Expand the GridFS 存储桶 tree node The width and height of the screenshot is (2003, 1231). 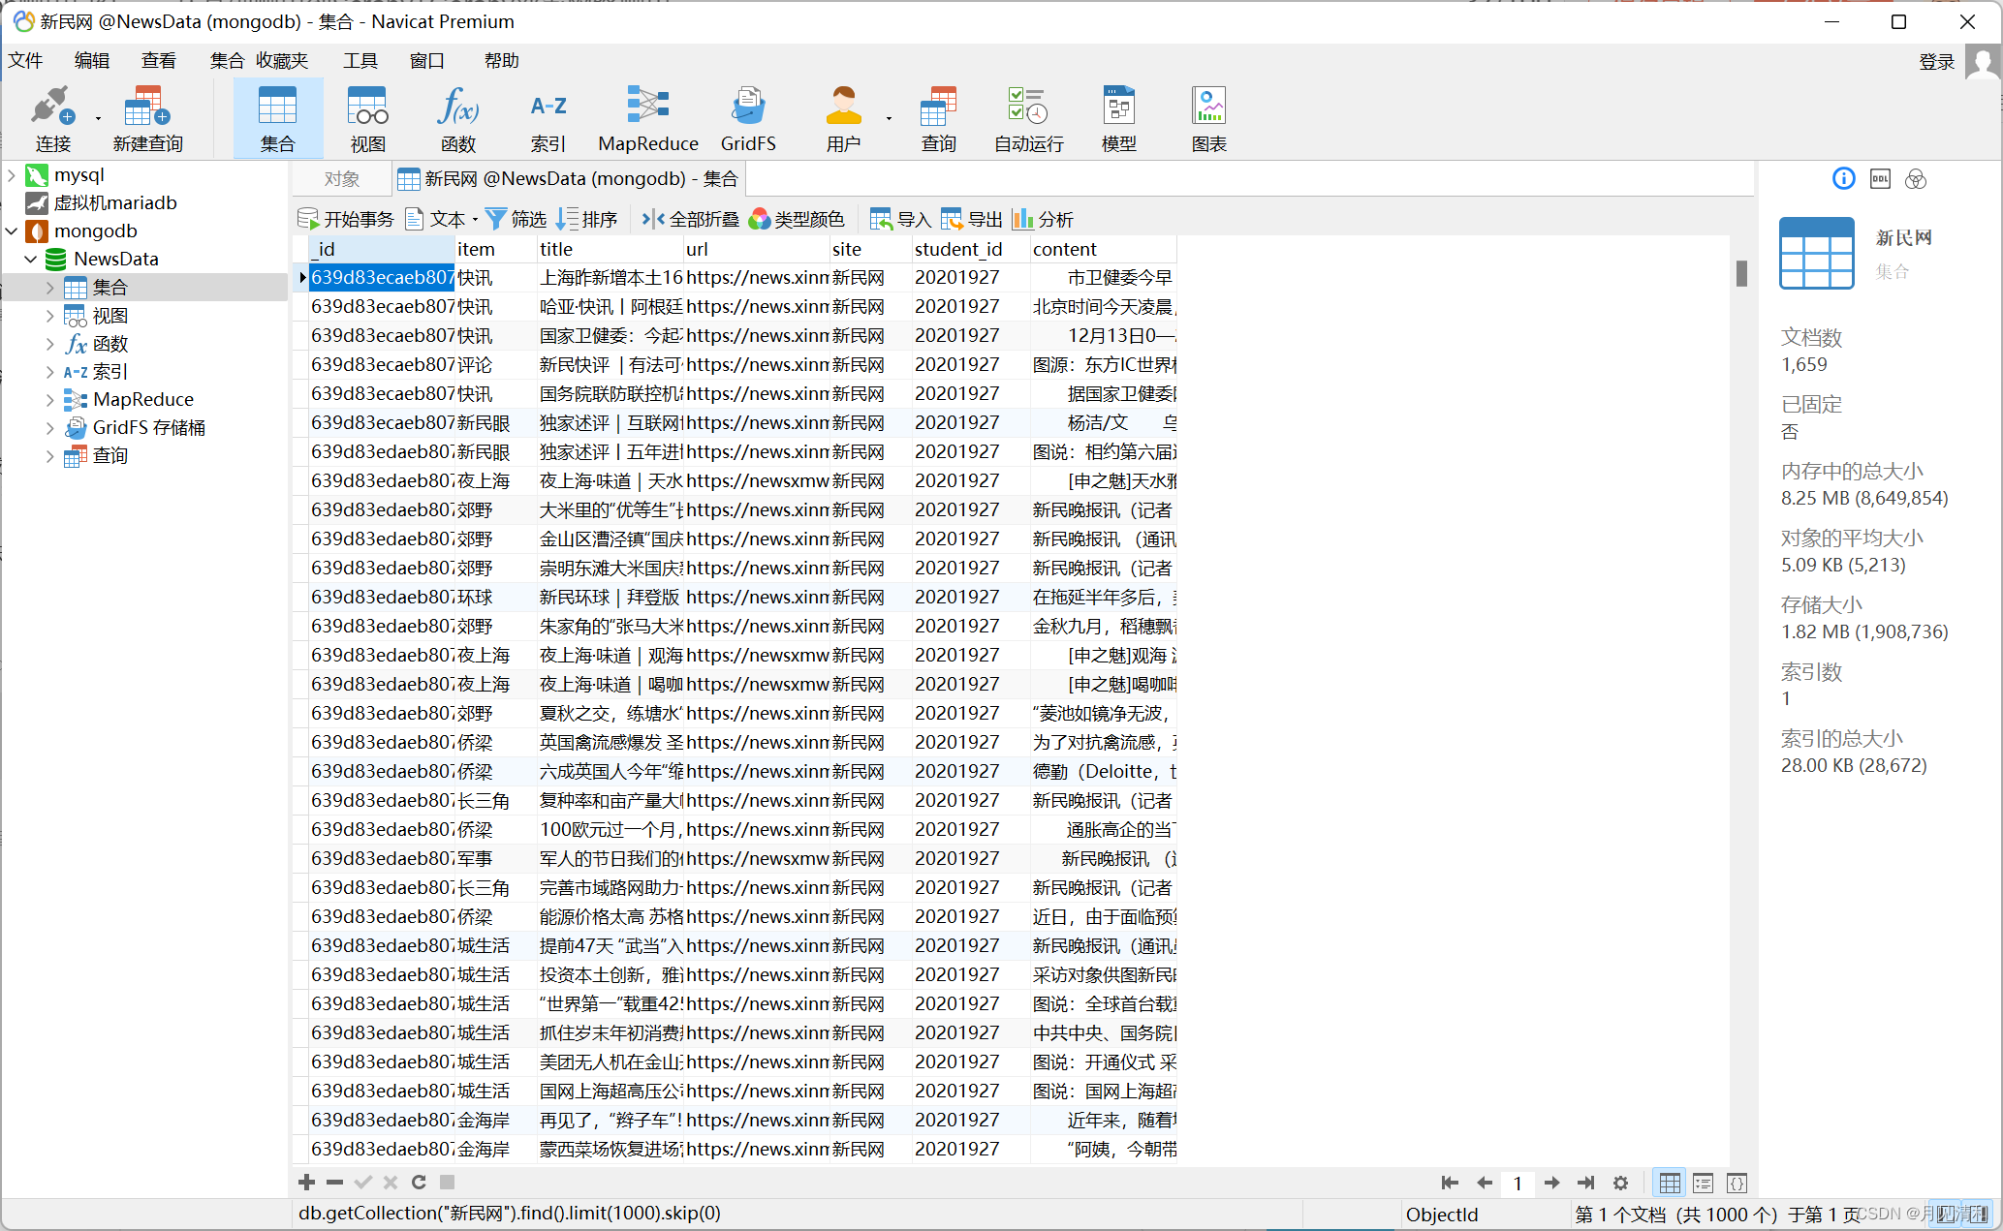[50, 427]
